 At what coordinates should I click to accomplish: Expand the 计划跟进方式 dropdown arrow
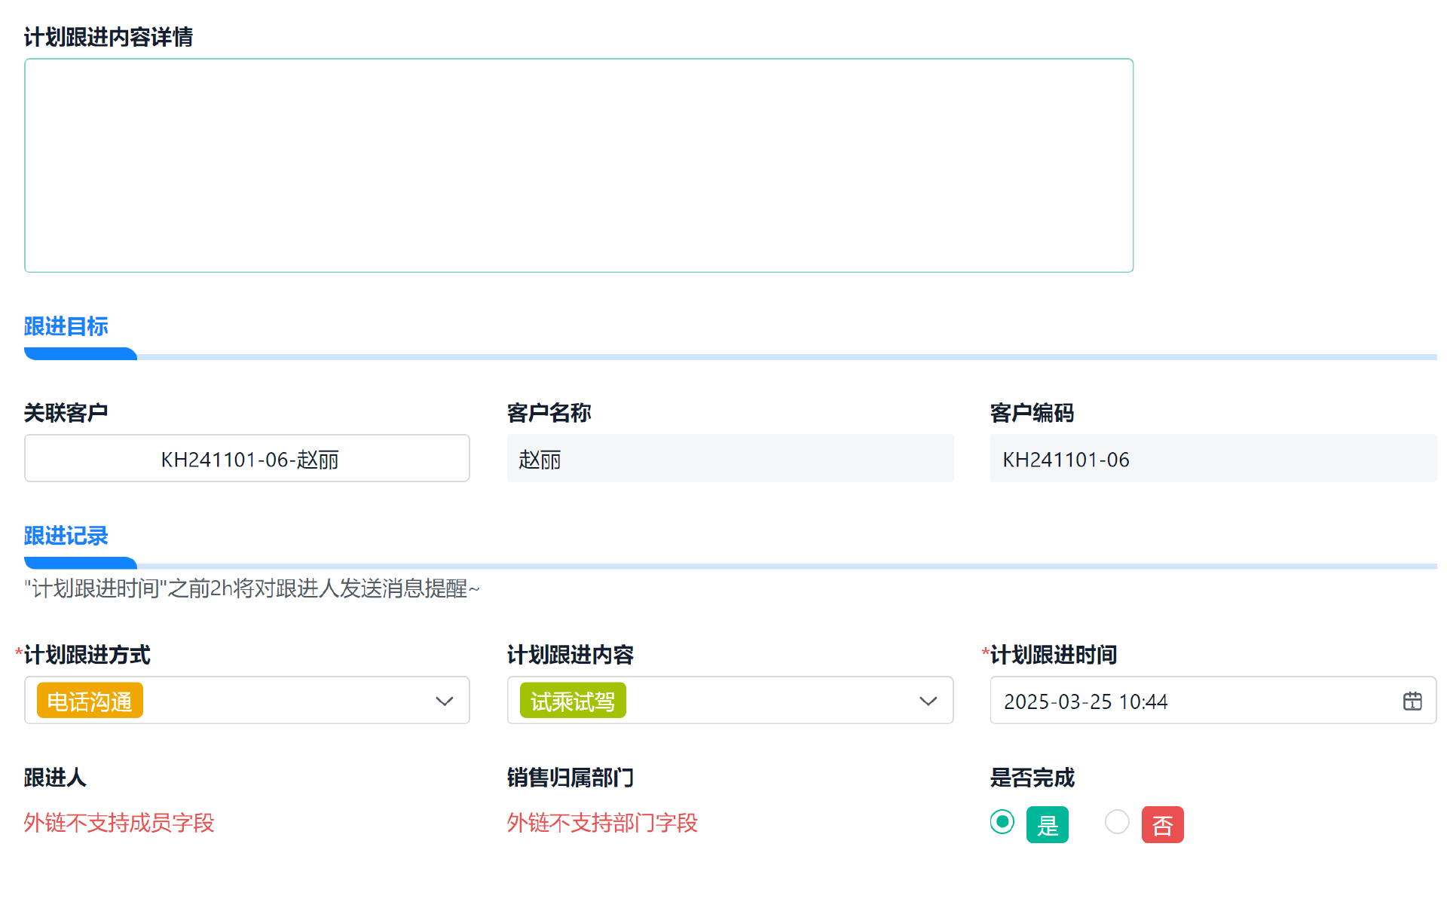444,701
